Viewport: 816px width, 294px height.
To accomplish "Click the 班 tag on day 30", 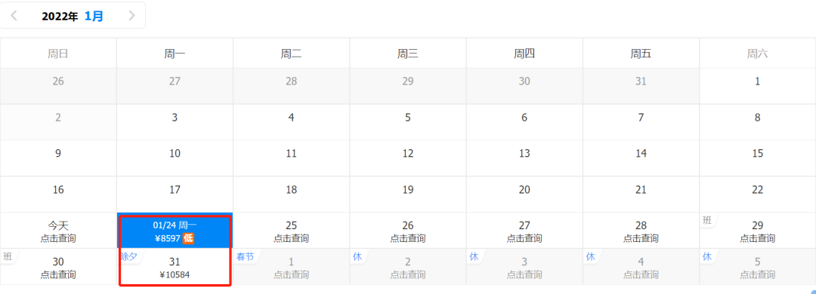I will coord(8,256).
